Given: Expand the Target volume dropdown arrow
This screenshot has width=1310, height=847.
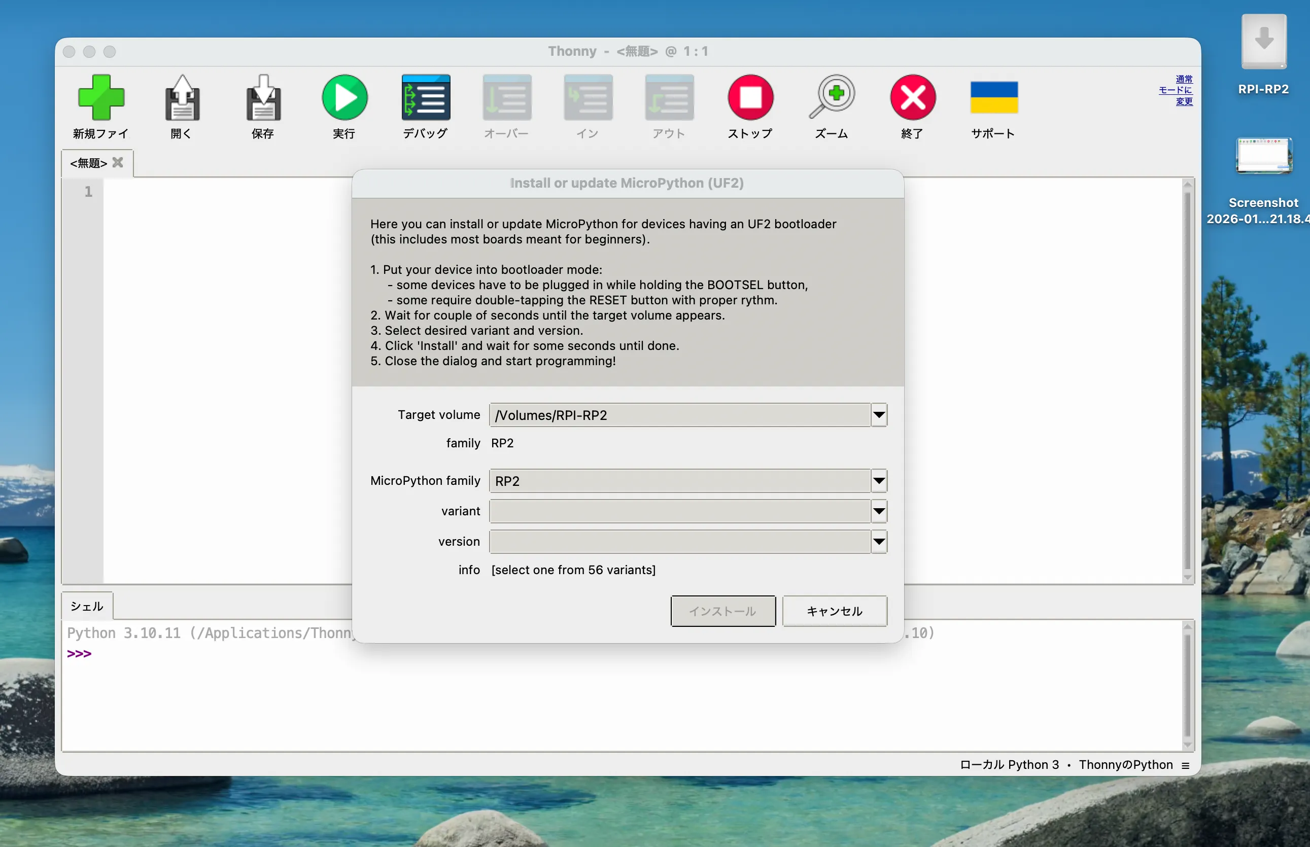Looking at the screenshot, I should coord(879,415).
